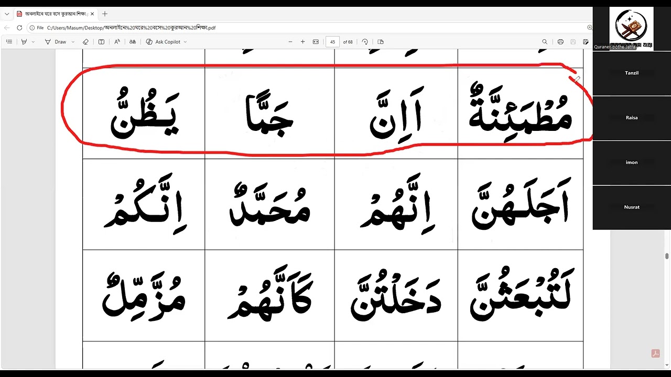Select participant tile Raisa
Viewport: 671px width, 377px height.
click(632, 118)
